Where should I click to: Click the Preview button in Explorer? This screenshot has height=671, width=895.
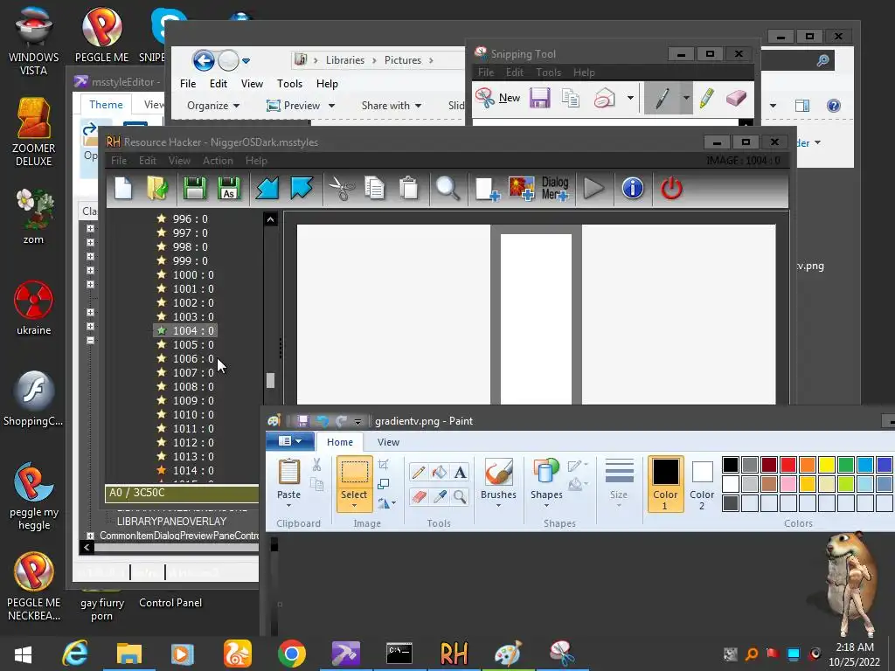[294, 106]
